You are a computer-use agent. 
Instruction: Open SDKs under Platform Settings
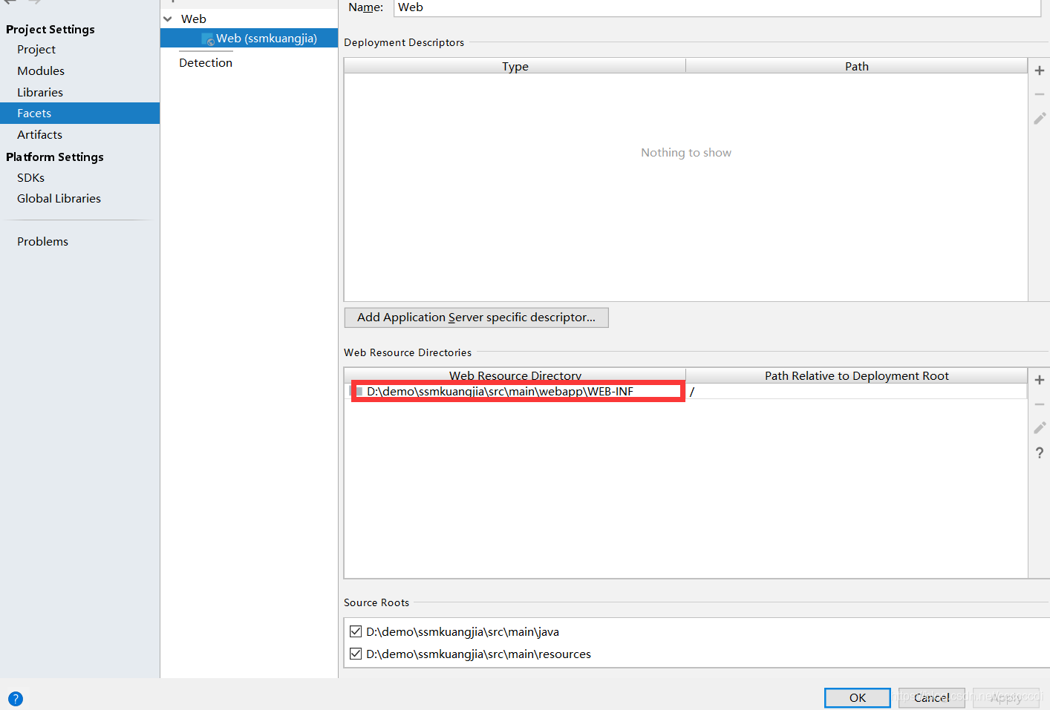pos(30,178)
